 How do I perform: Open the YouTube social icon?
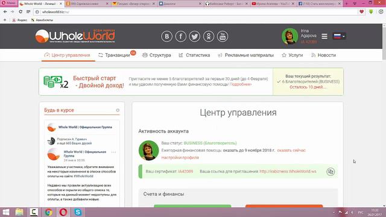point(223,36)
